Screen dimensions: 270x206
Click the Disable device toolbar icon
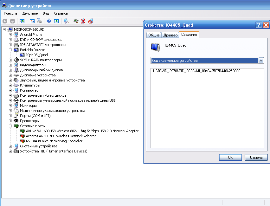click(x=91, y=21)
